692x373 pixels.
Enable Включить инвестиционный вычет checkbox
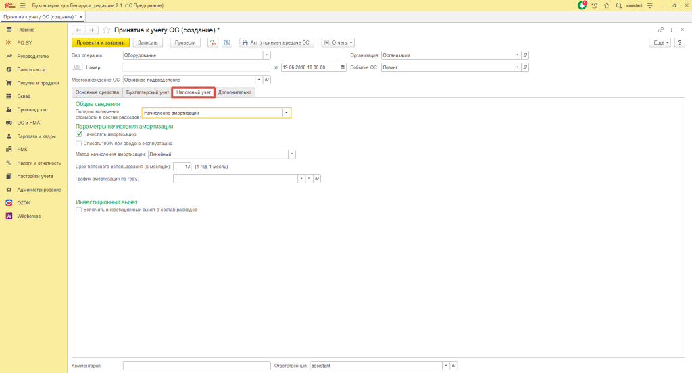pos(78,210)
